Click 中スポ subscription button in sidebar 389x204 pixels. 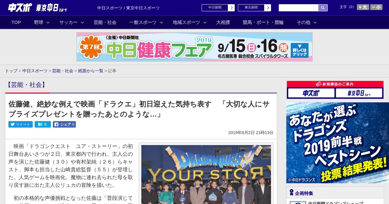coord(311,93)
